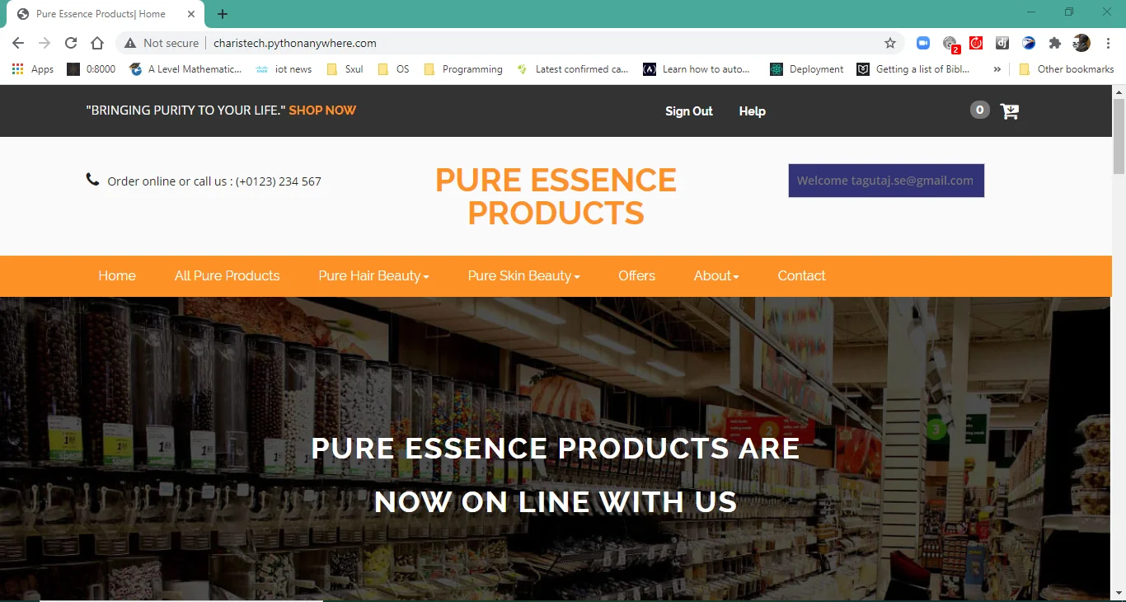This screenshot has width=1126, height=602.
Task: Open the shopping cart icon
Action: (x=1009, y=110)
